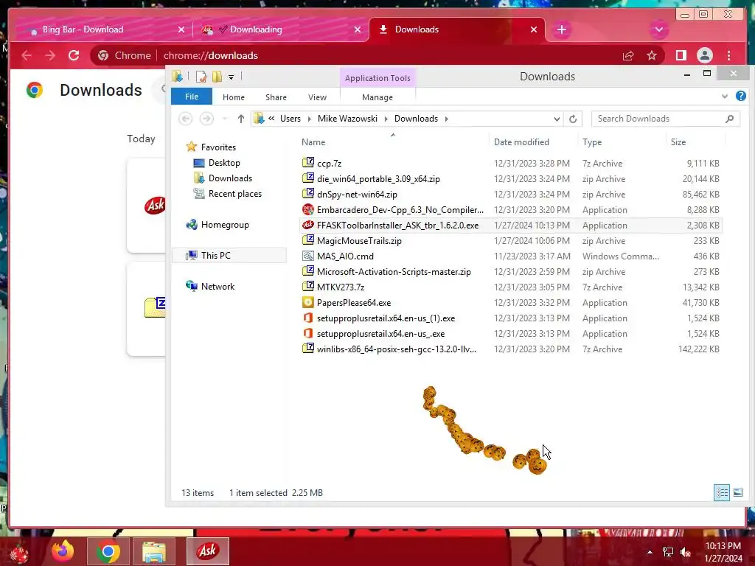Expand arrow after Downloads breadcrumb
755x566 pixels.
[x=446, y=119]
